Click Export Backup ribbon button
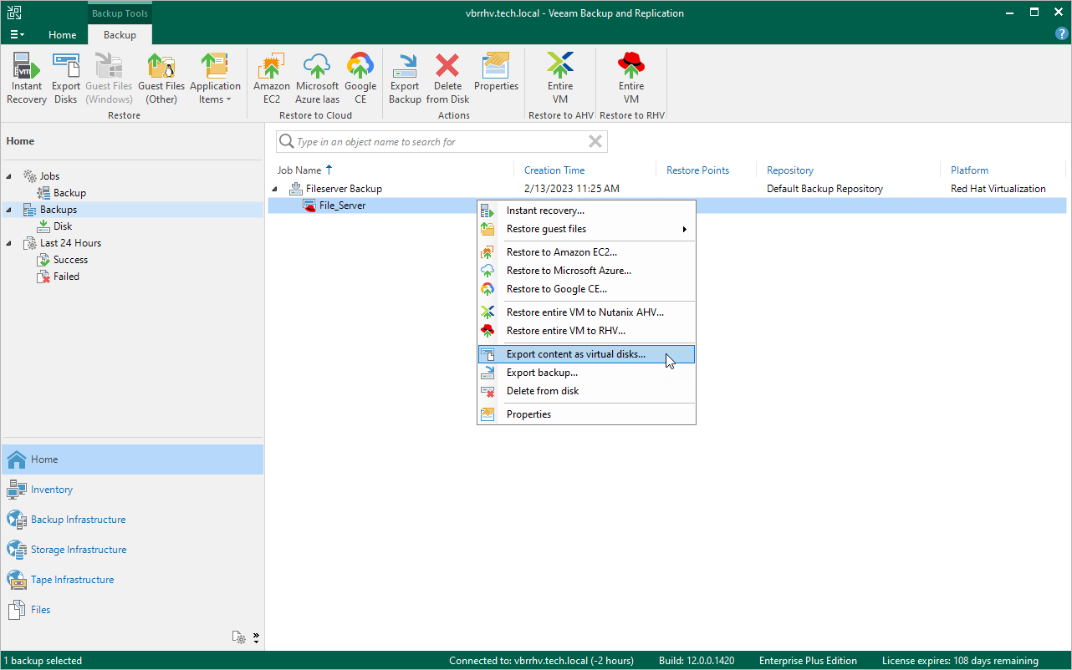 coord(405,79)
